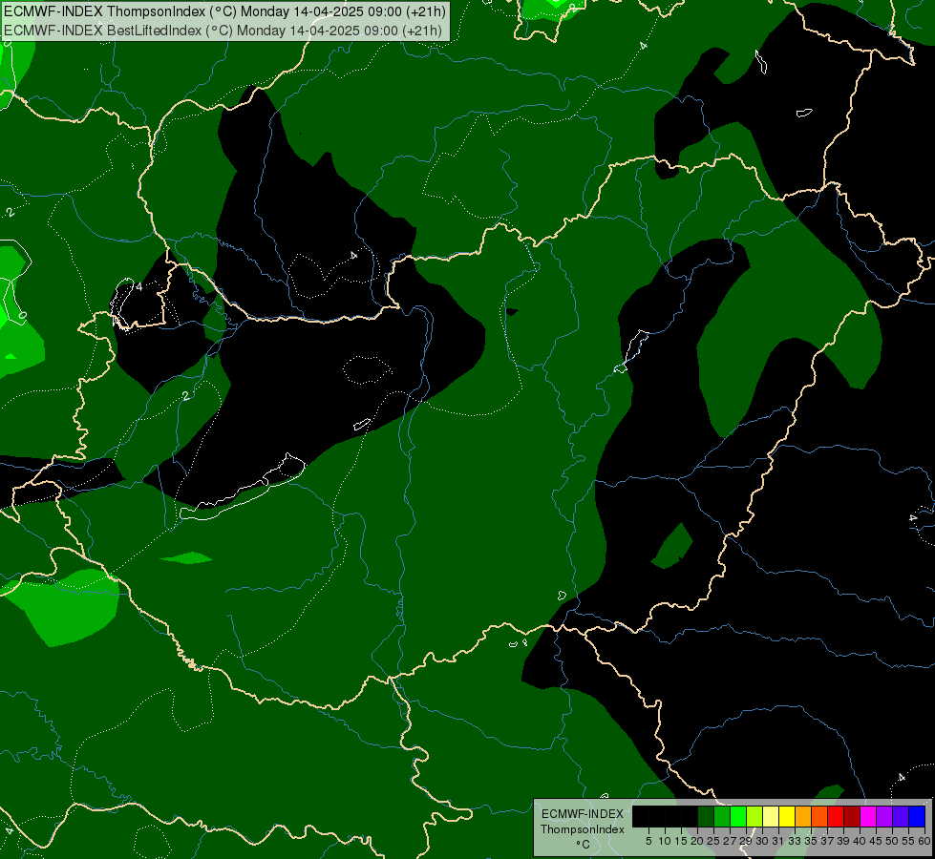Click the legend tick label '25'
The width and height of the screenshot is (935, 859).
click(713, 841)
